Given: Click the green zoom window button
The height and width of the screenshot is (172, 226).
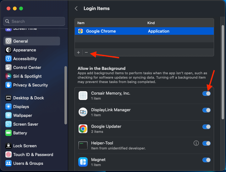Looking at the screenshot, I should pos(21,8).
